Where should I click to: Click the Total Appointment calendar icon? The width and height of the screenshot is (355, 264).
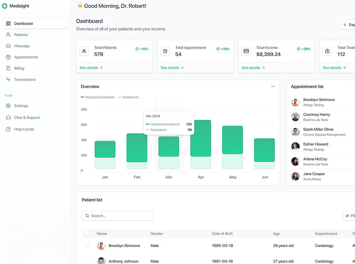click(165, 51)
